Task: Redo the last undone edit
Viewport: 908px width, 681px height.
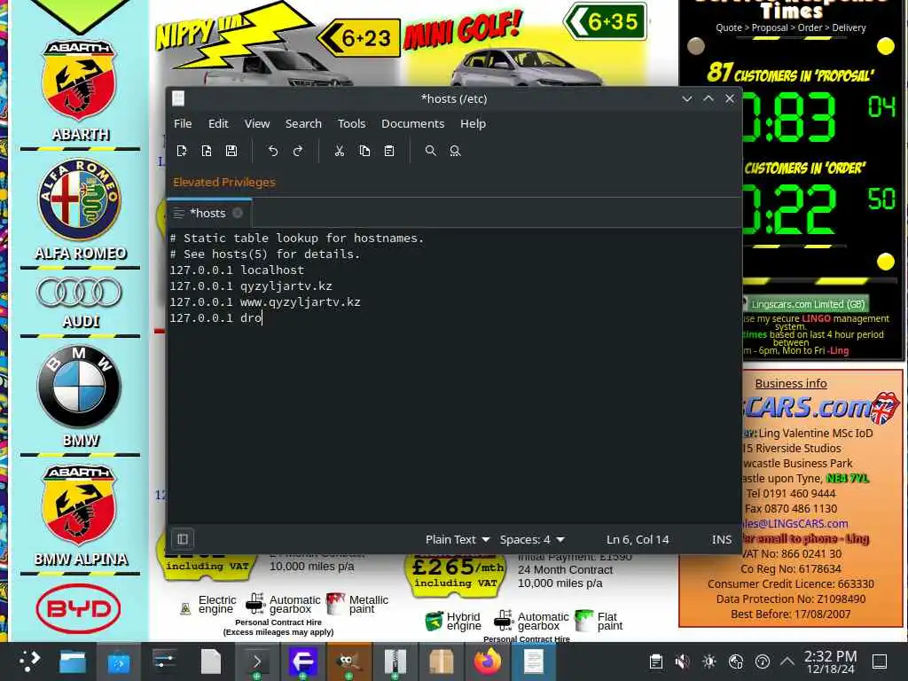Action: click(x=298, y=151)
